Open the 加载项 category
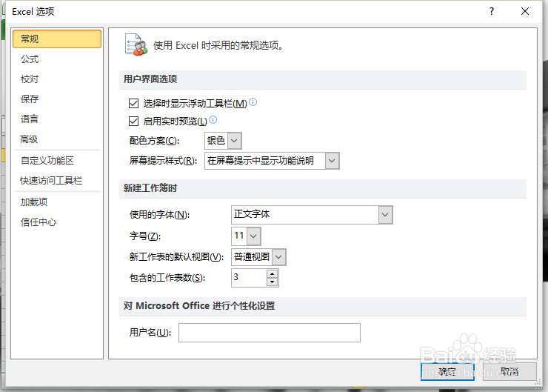The width and height of the screenshot is (548, 392). [57, 202]
